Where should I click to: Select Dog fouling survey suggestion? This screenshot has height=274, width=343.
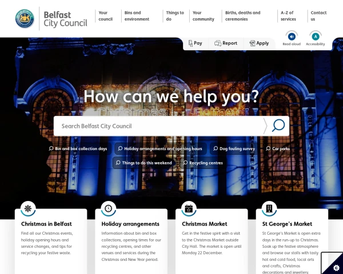tap(234, 148)
